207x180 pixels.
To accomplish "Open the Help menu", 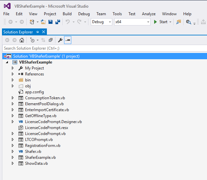I will pos(187,14).
